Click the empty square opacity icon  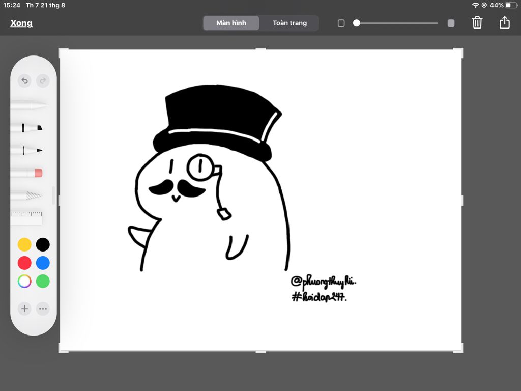(341, 23)
